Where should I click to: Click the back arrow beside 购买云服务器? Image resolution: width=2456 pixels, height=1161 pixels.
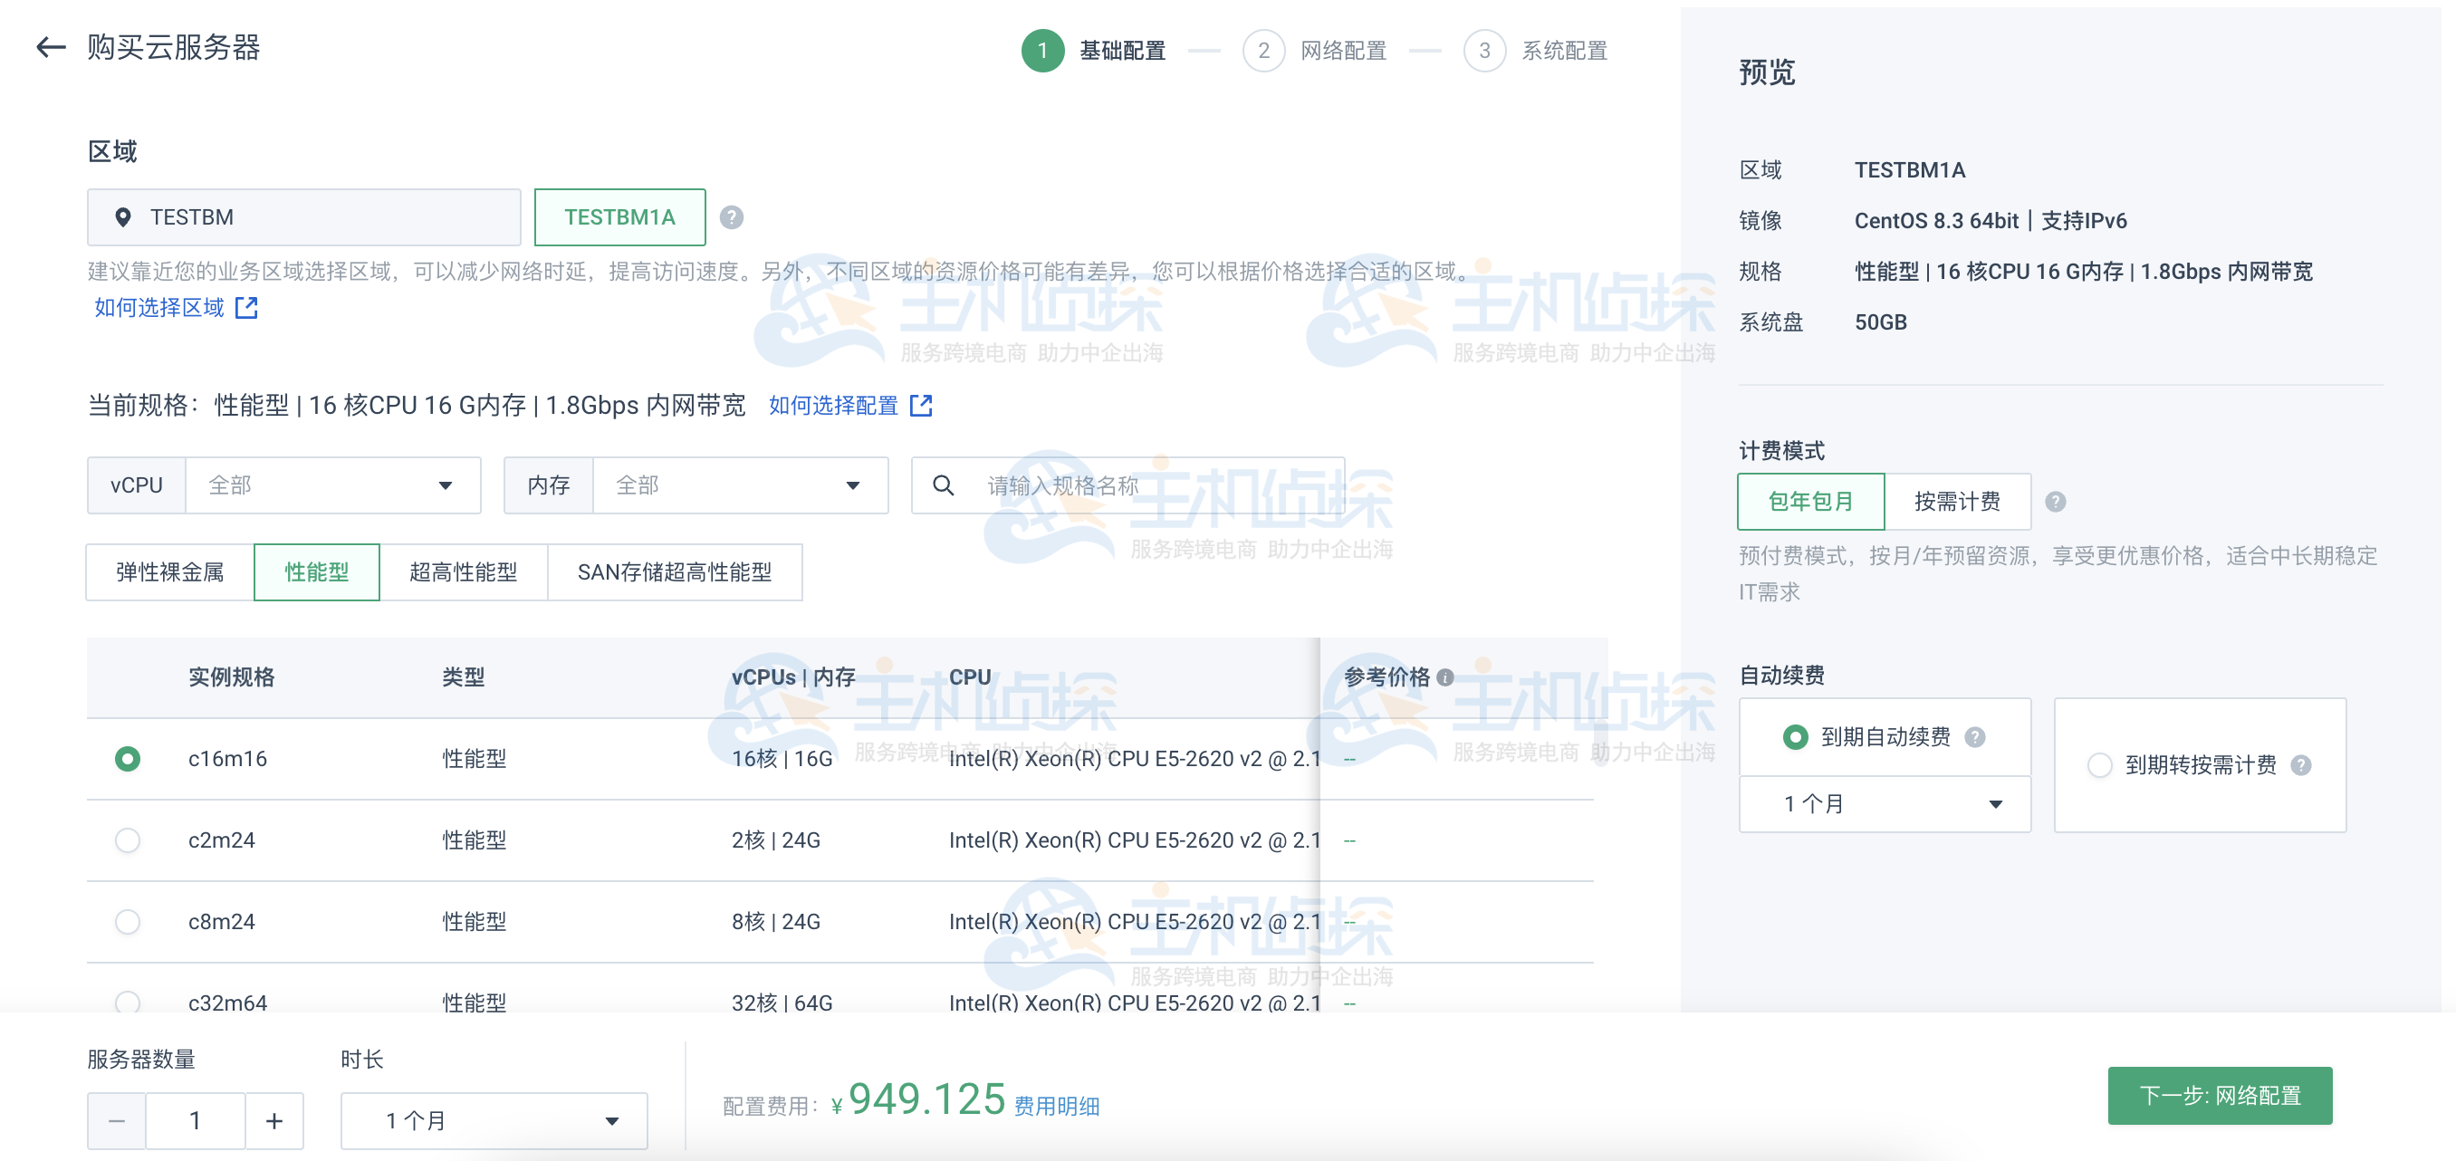click(51, 48)
